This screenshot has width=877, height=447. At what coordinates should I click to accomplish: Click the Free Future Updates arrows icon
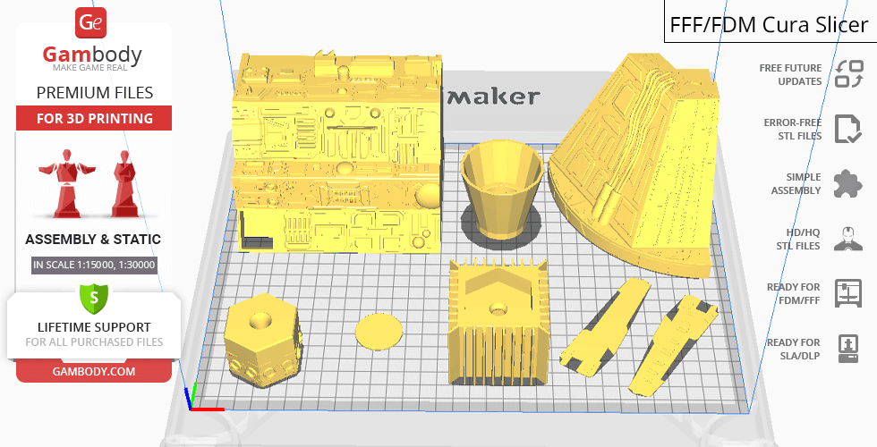tap(847, 74)
